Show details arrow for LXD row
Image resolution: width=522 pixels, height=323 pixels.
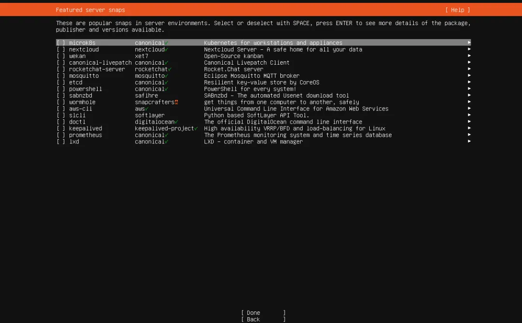coord(469,141)
